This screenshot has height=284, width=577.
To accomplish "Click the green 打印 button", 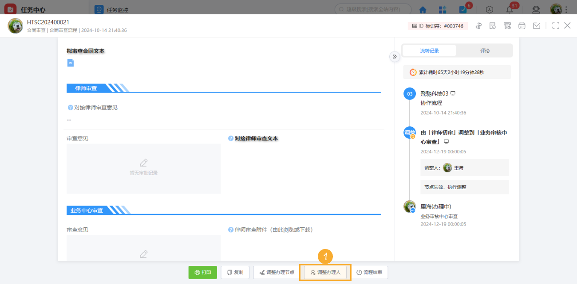I will point(203,272).
